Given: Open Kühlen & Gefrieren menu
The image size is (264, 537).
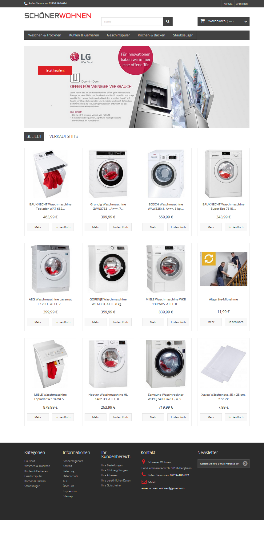Looking at the screenshot, I should coord(84,35).
